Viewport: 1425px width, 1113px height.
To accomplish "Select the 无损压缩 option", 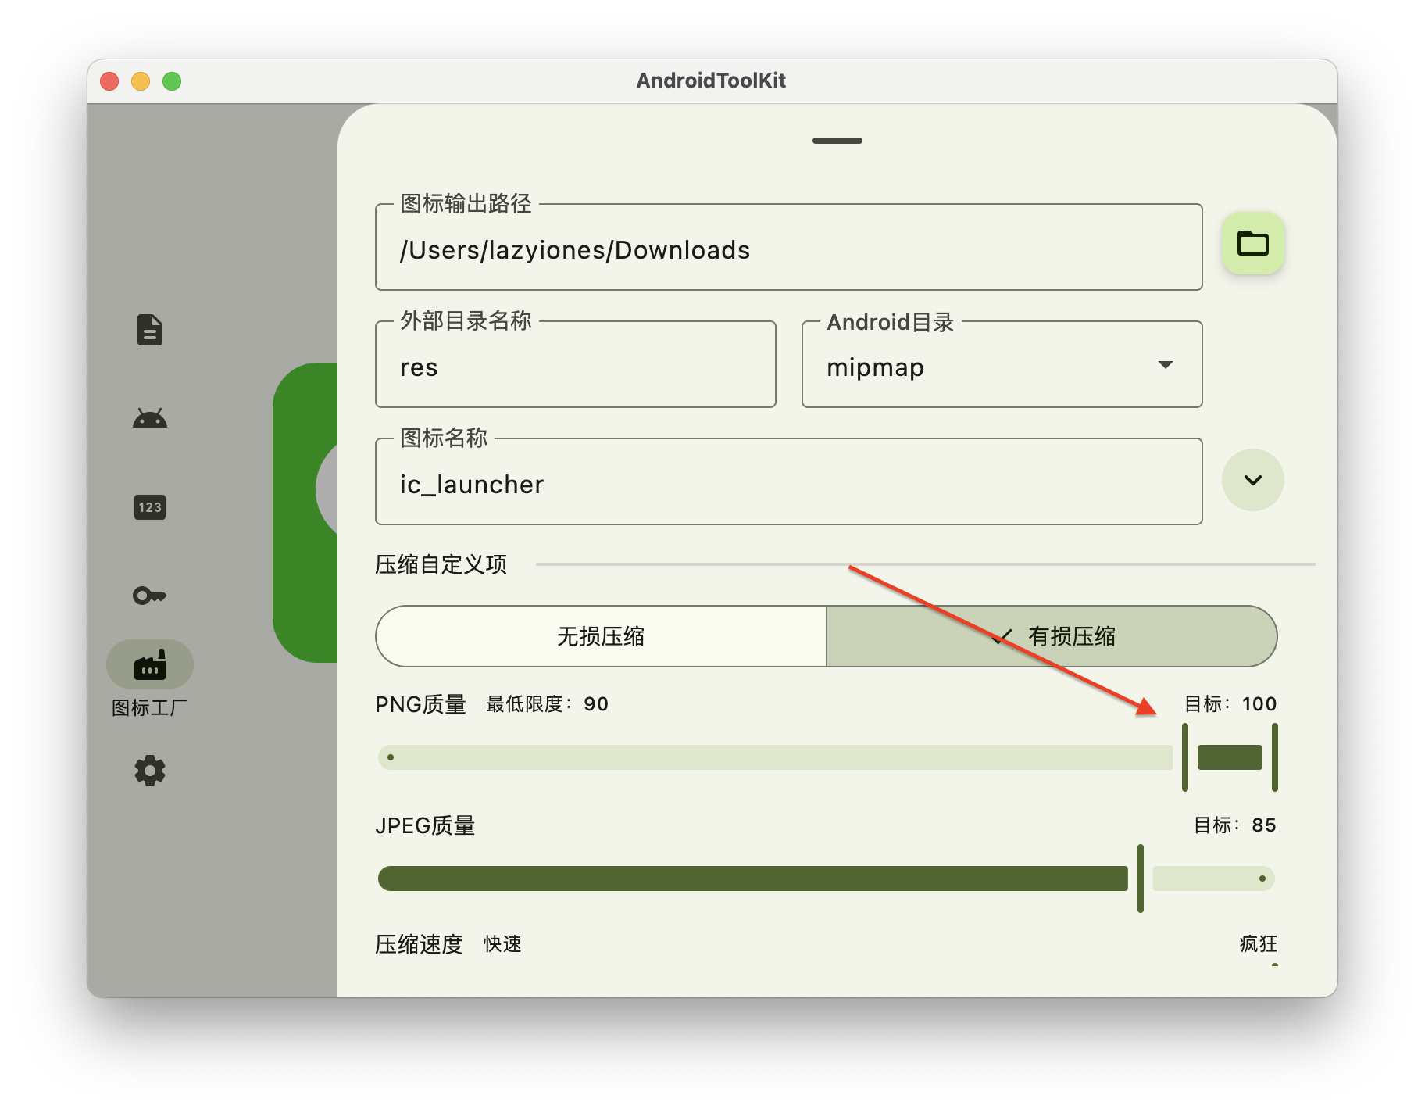I will [x=601, y=636].
